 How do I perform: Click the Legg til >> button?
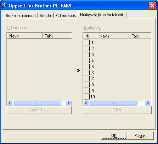pos(39,110)
